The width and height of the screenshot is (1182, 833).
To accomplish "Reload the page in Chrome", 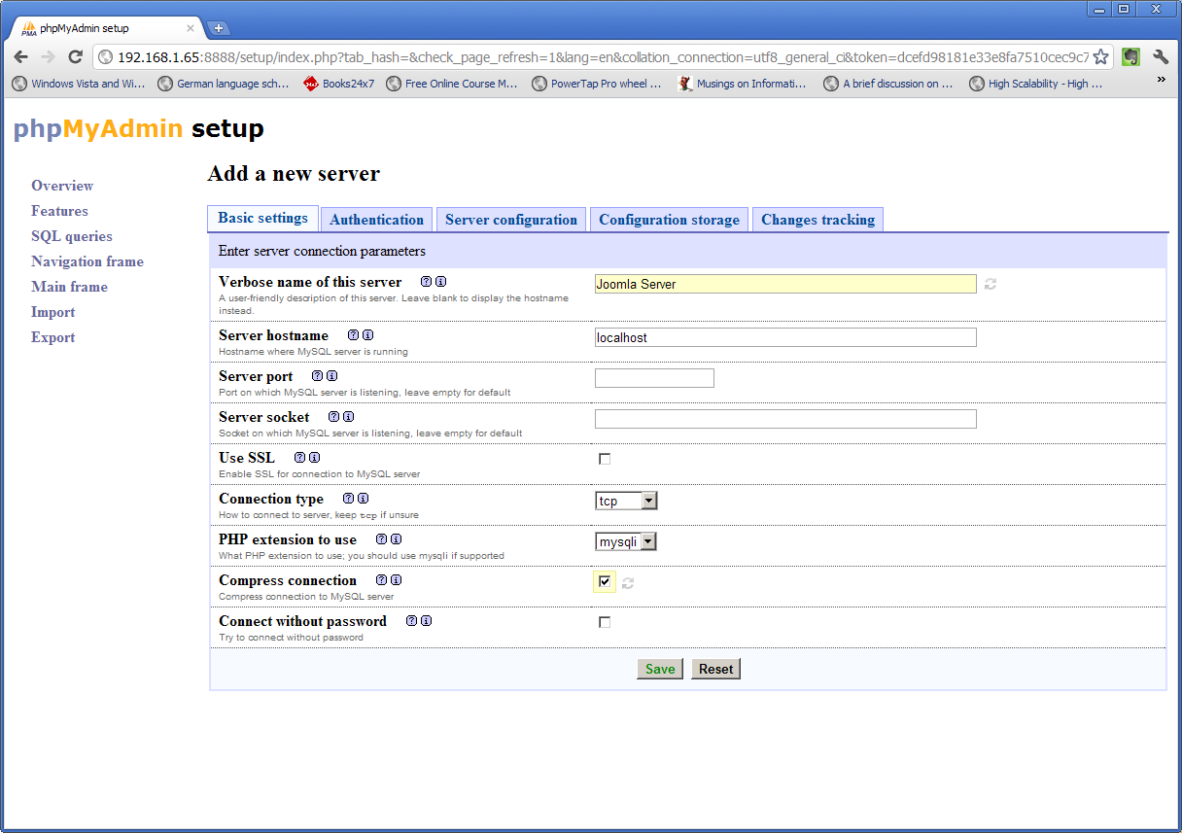I will (x=75, y=57).
